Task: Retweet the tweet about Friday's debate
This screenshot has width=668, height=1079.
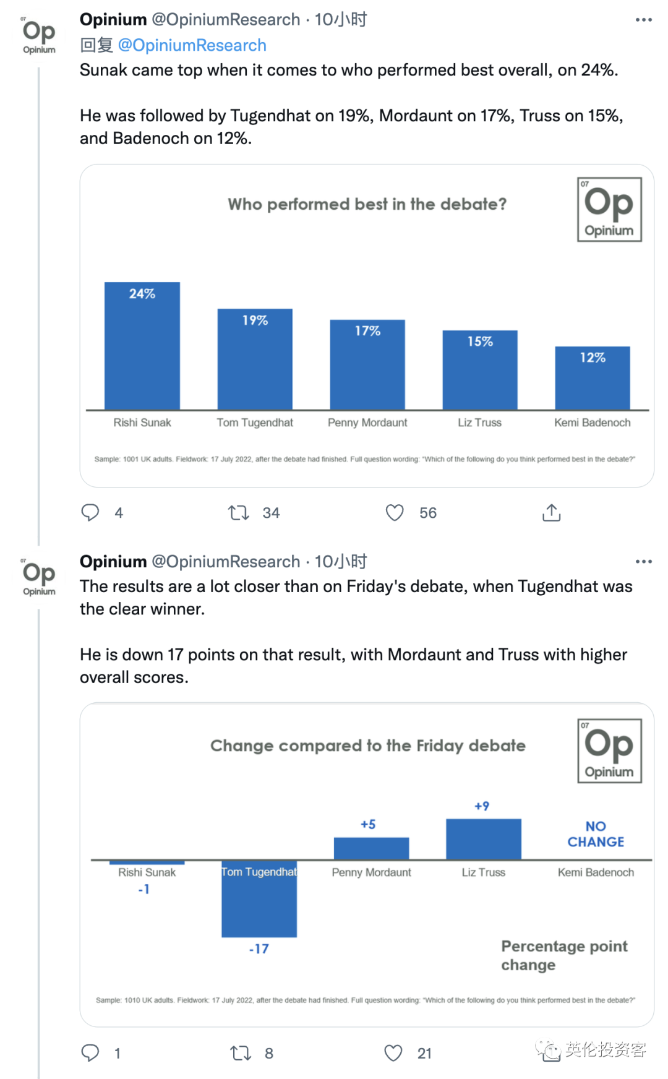Action: [x=240, y=1052]
